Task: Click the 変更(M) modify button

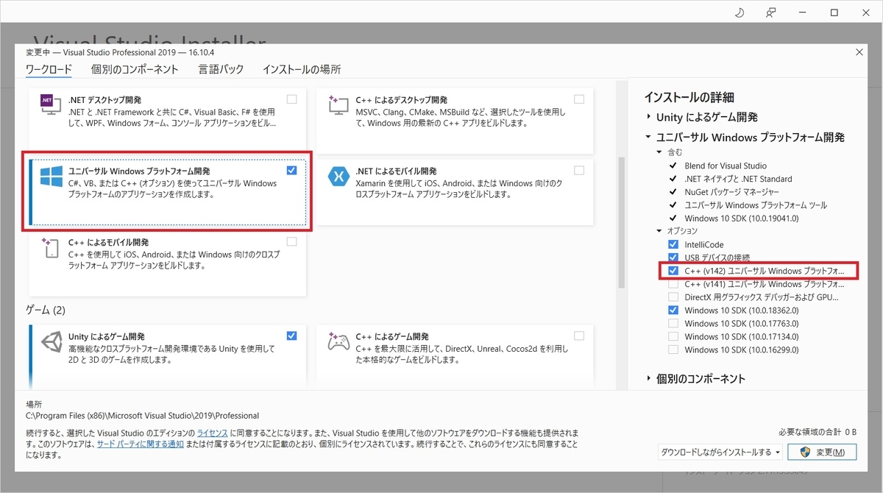Action: point(822,452)
